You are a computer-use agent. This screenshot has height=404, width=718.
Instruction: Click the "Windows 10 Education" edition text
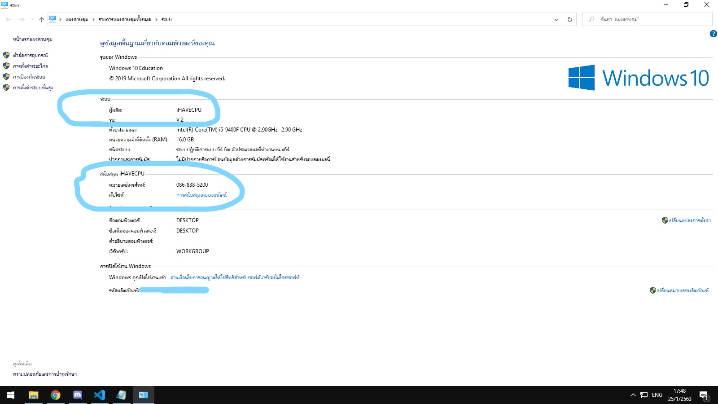[136, 68]
